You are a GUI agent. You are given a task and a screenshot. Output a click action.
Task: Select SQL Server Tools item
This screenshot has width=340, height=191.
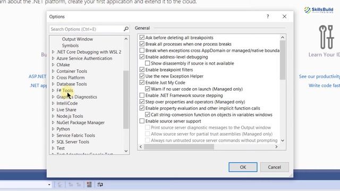coord(73,142)
